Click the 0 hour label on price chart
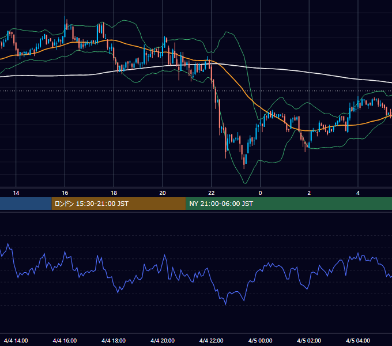Screen dimensions: 392x346 260,193
